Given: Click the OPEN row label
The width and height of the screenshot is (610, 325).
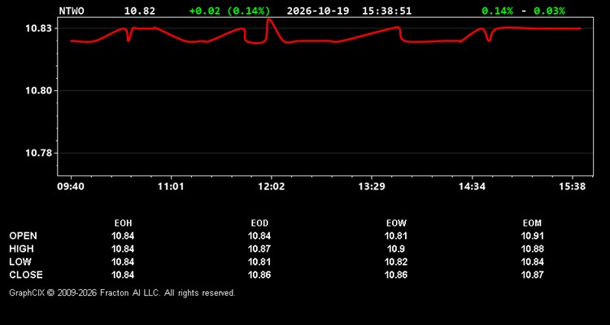Looking at the screenshot, I should (x=24, y=236).
